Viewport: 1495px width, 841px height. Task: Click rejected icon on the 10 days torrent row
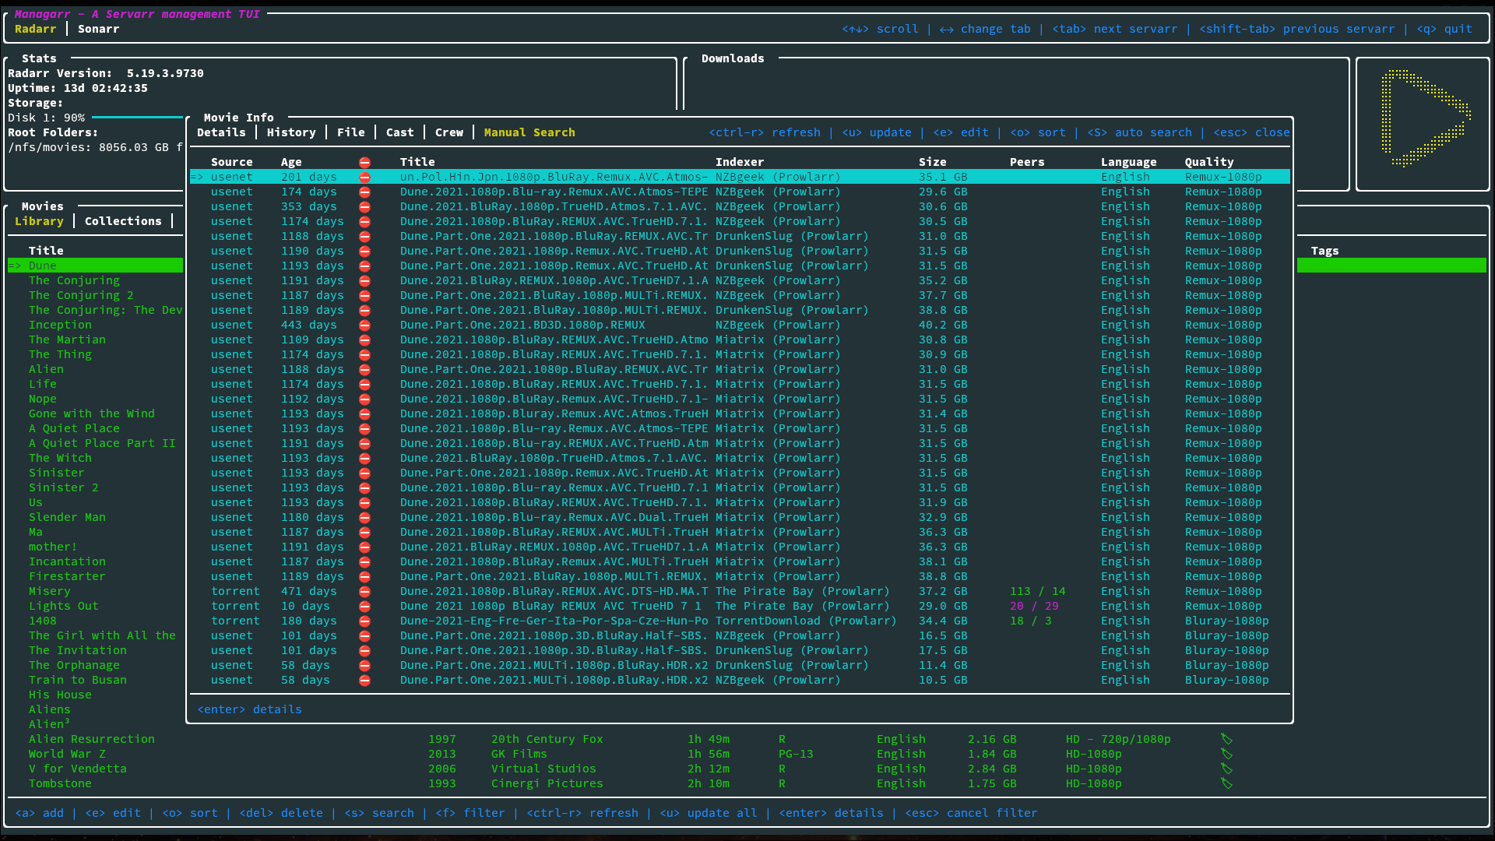(x=364, y=607)
